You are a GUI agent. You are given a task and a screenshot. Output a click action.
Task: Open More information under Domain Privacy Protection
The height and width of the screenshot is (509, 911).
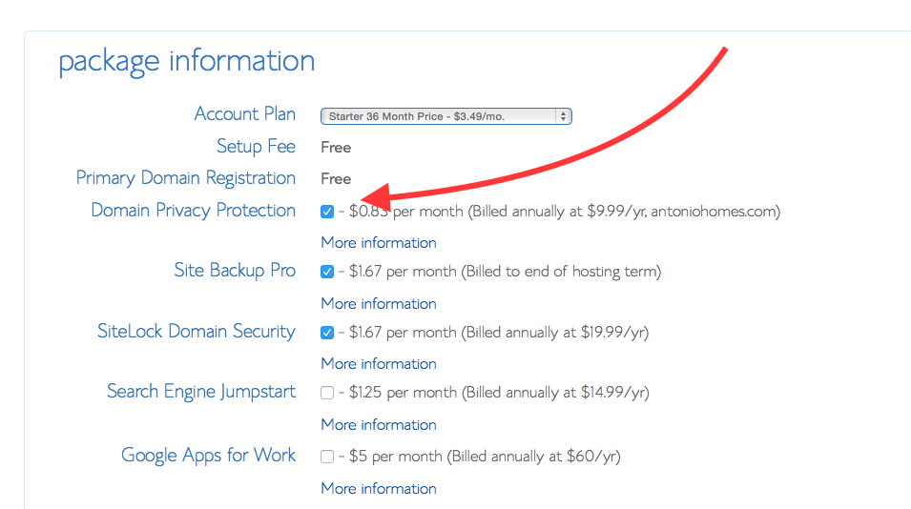click(x=379, y=242)
